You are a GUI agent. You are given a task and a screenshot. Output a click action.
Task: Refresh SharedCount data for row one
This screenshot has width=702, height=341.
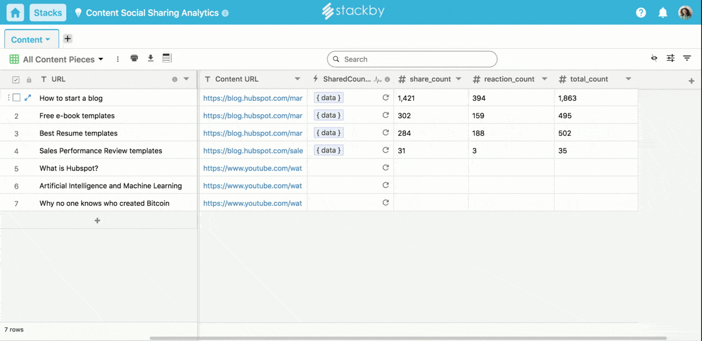pos(385,98)
